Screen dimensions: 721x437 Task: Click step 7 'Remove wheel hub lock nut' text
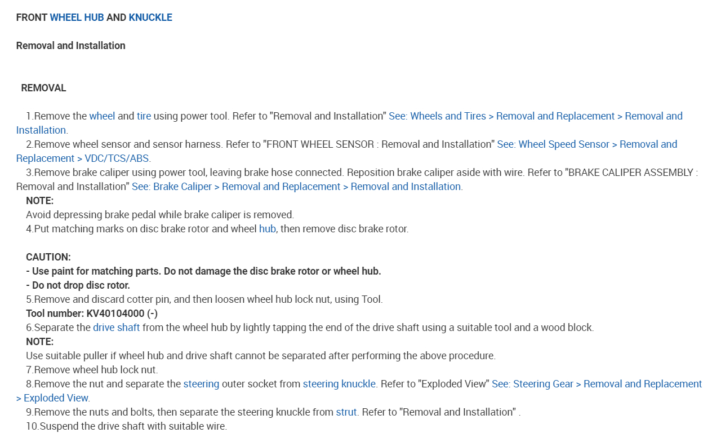tap(92, 370)
